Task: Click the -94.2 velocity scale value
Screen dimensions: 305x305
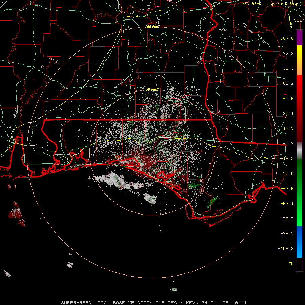Action: point(287,234)
